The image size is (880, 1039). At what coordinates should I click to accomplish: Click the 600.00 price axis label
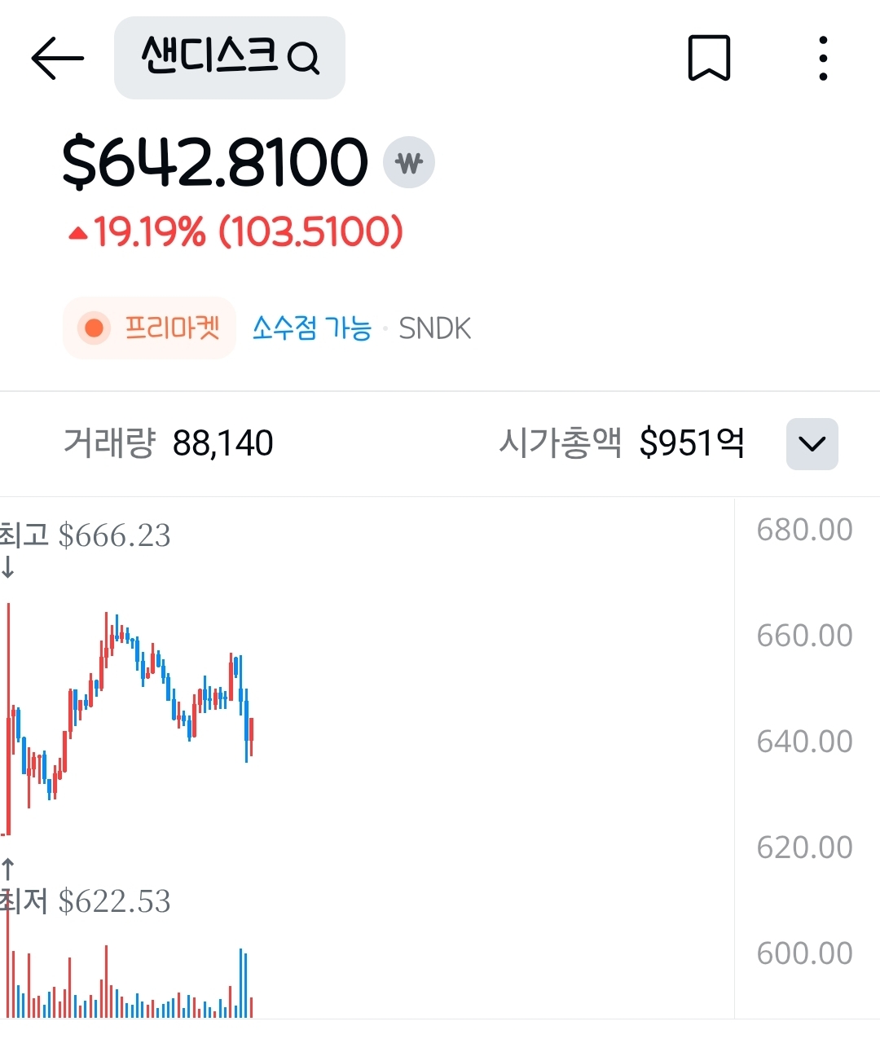(804, 953)
